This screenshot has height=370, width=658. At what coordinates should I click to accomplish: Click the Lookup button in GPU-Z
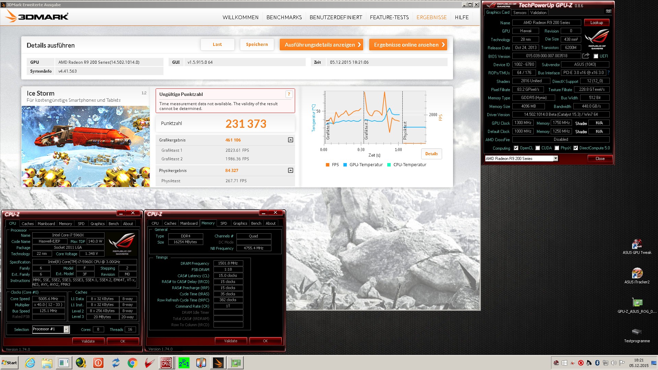click(x=596, y=23)
